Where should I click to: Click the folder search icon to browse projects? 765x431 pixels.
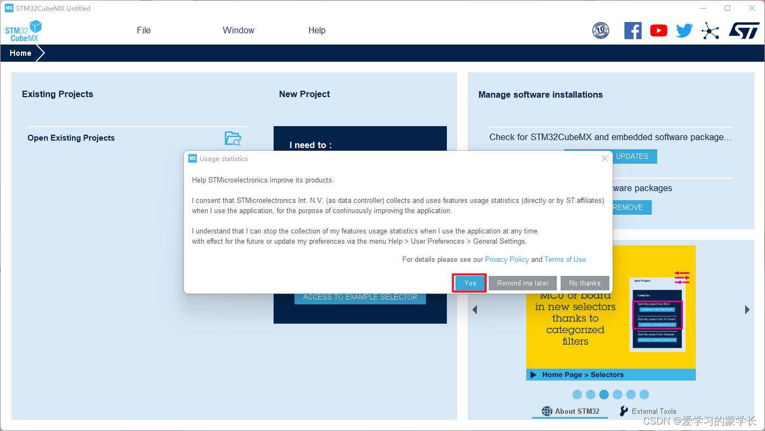(x=233, y=138)
